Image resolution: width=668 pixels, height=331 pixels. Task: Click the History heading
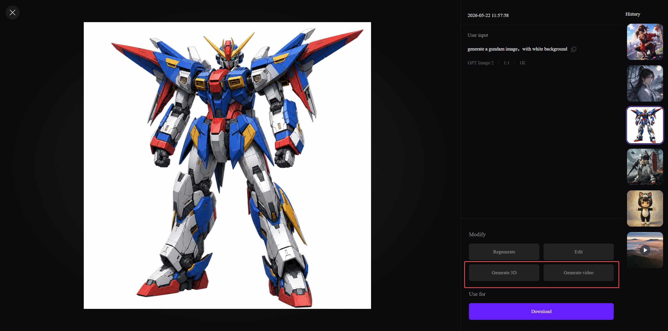pos(633,14)
